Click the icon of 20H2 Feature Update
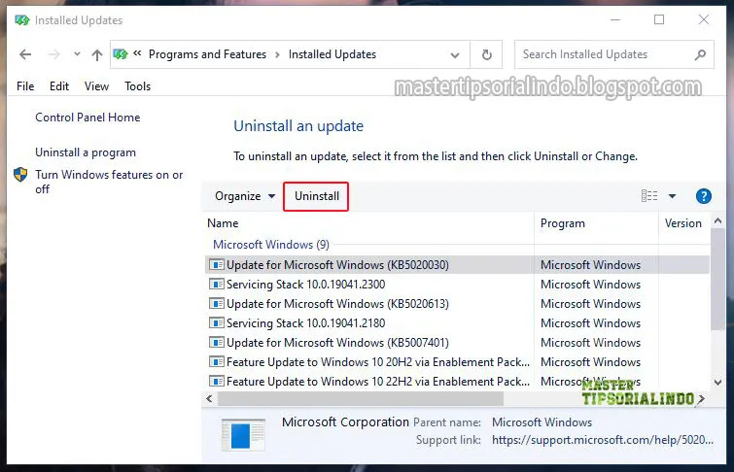This screenshot has width=734, height=472. tap(216, 361)
